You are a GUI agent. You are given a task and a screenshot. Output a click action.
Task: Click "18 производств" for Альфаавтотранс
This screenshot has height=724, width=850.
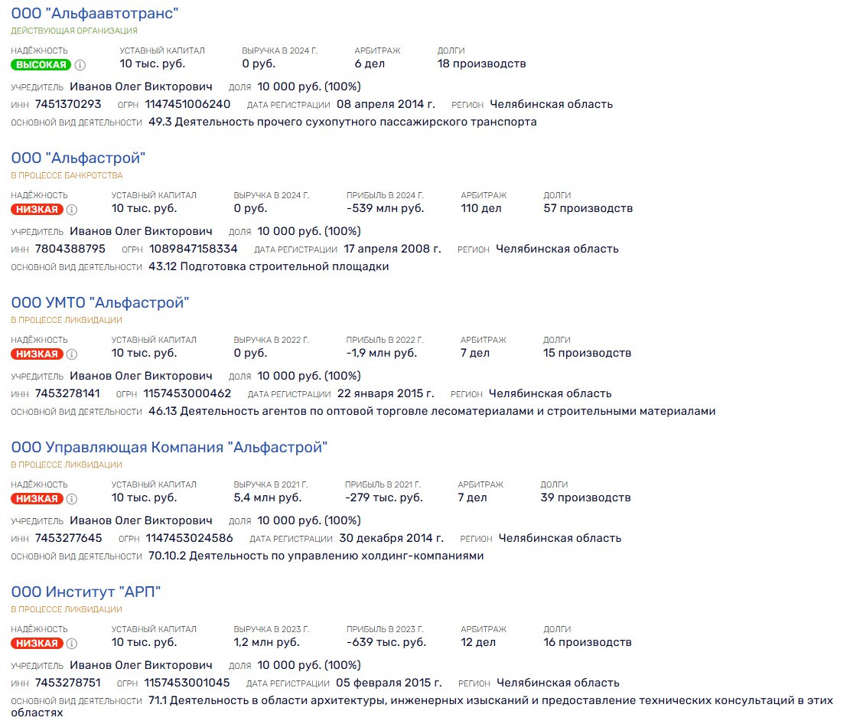pyautogui.click(x=481, y=64)
